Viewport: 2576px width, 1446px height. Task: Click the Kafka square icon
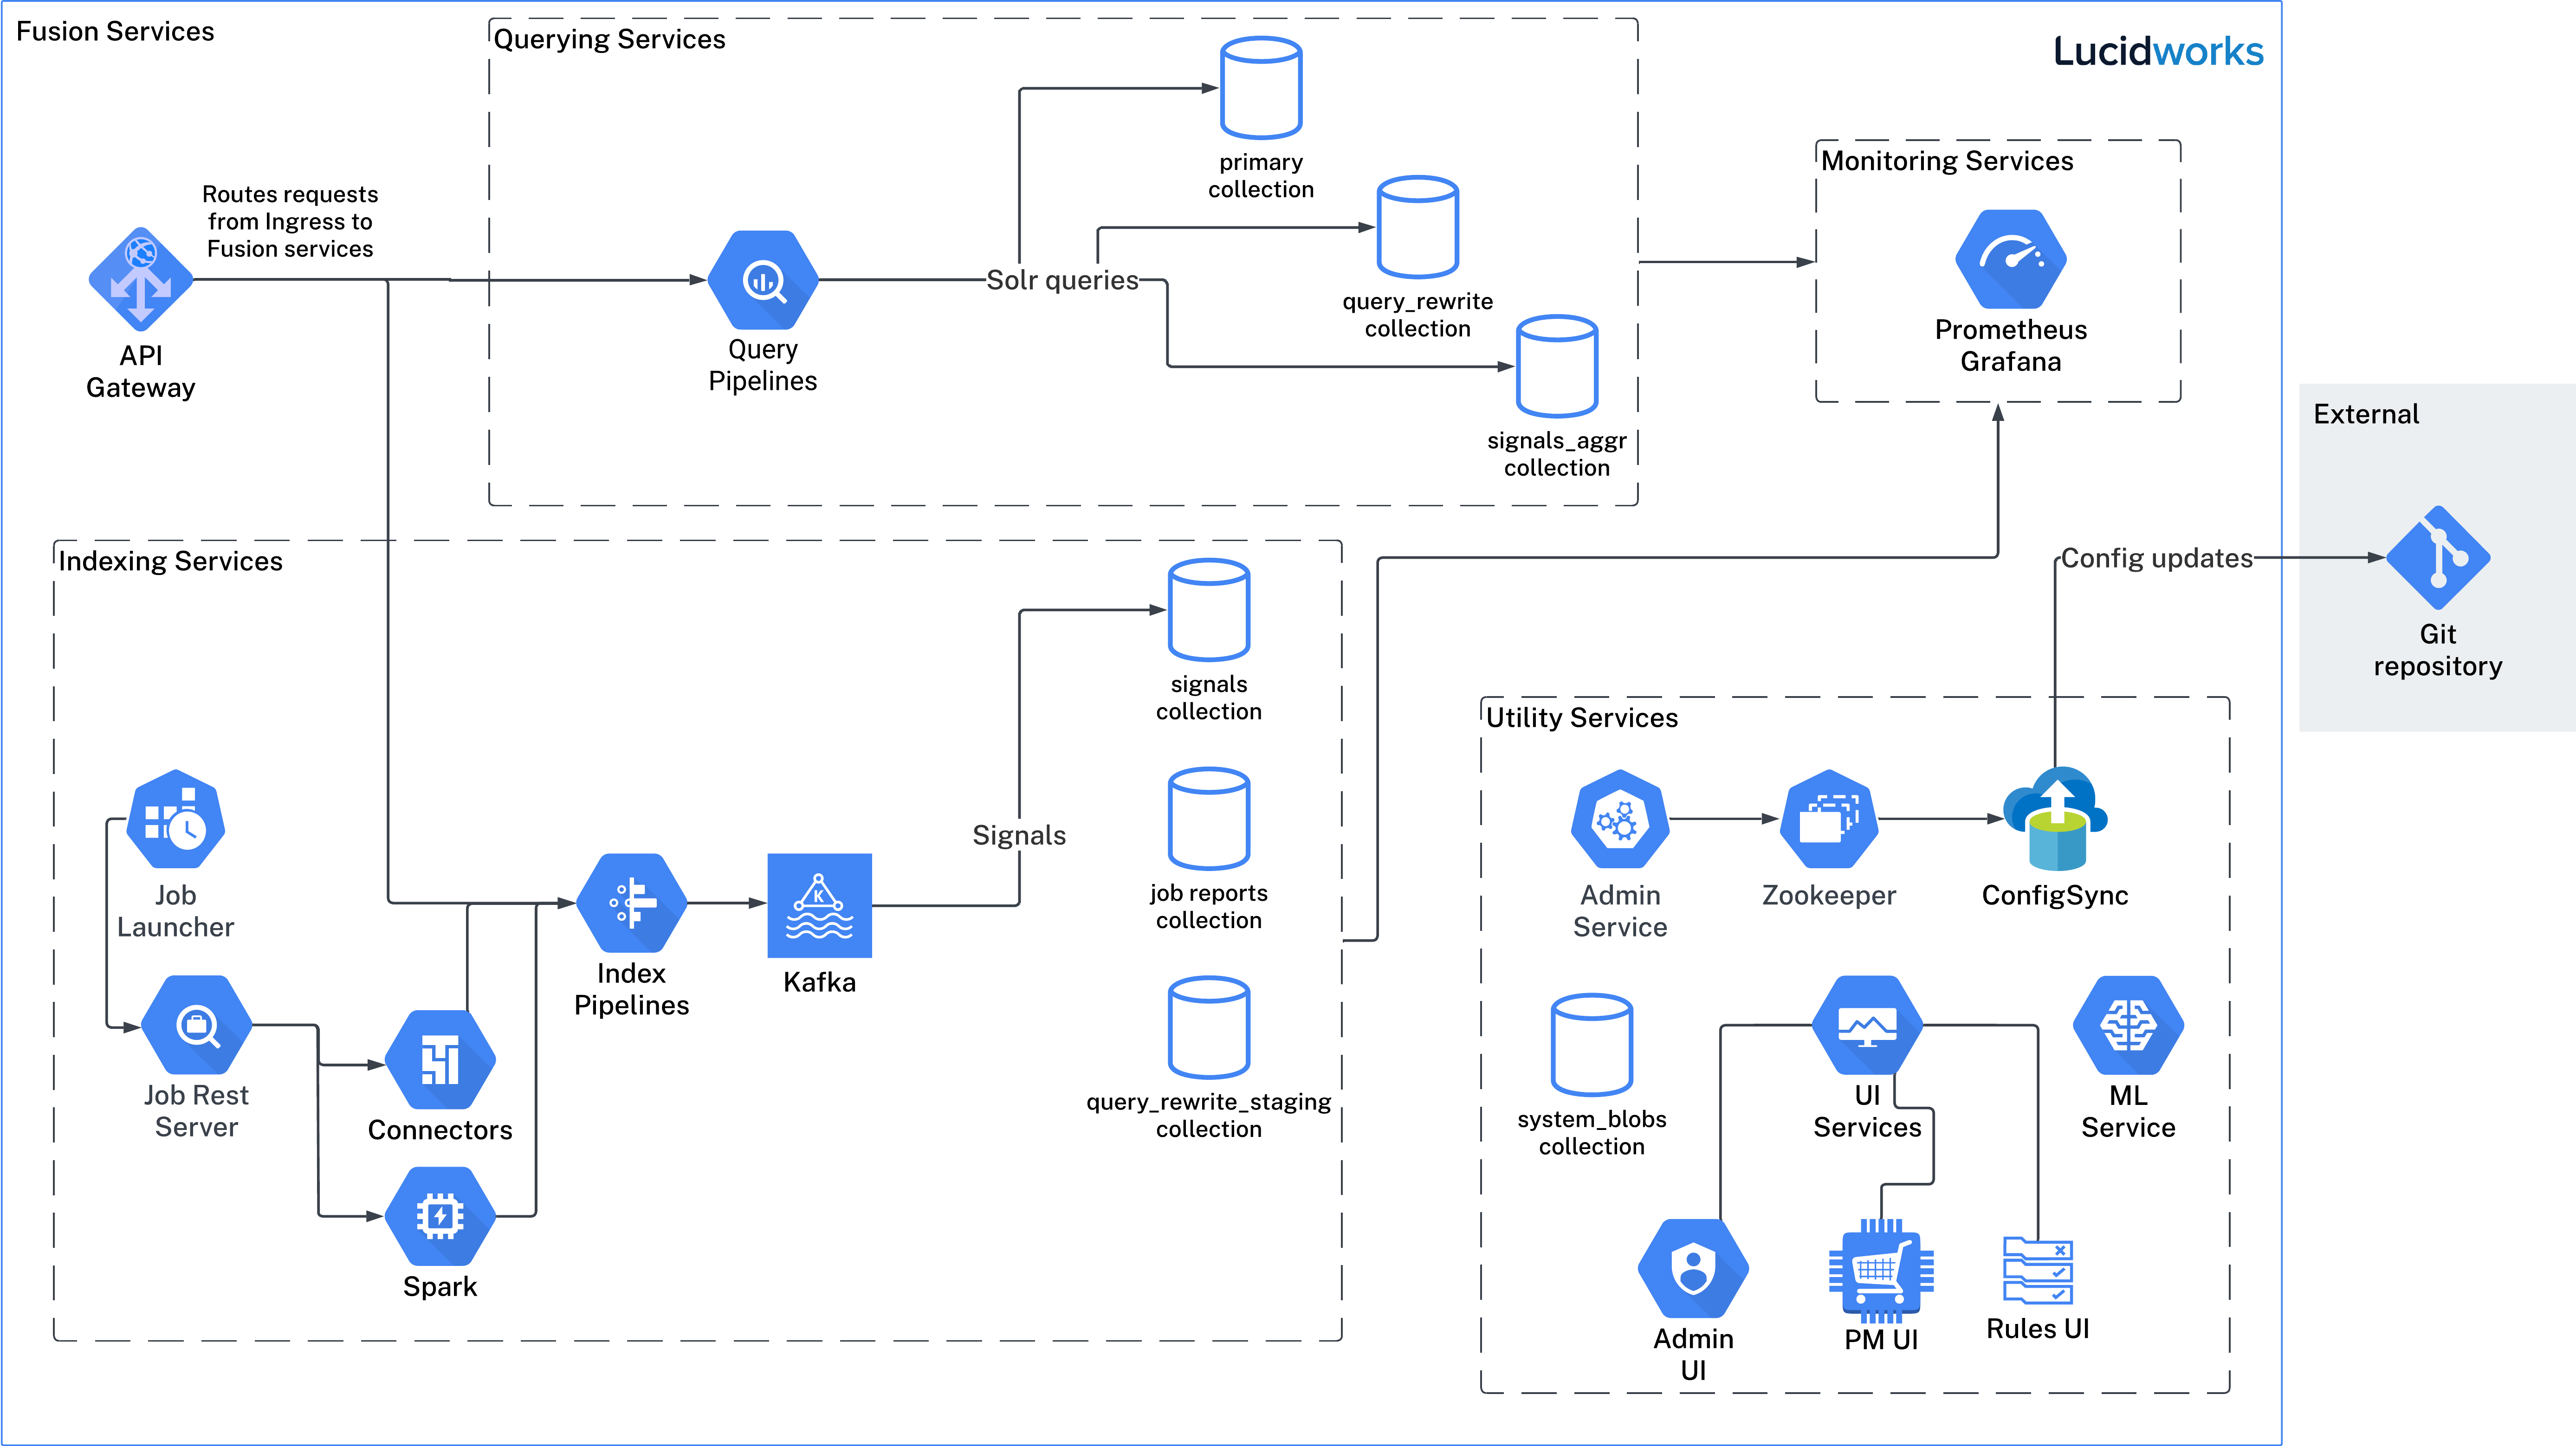[x=820, y=905]
